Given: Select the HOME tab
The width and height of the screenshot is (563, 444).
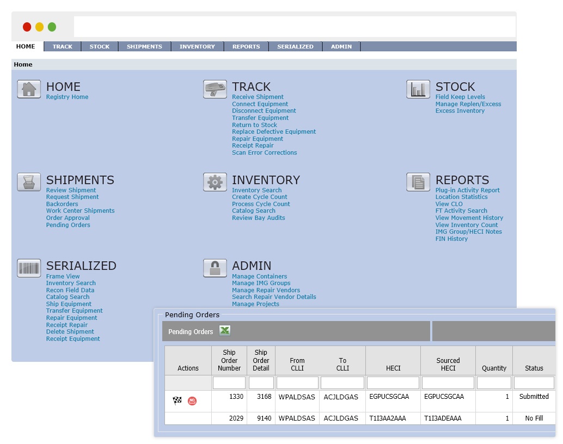Looking at the screenshot, I should click(26, 46).
